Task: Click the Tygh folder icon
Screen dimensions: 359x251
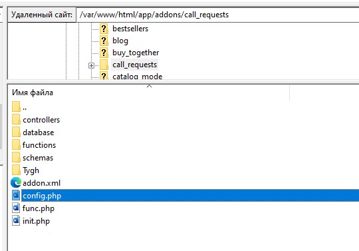Action: (16, 170)
